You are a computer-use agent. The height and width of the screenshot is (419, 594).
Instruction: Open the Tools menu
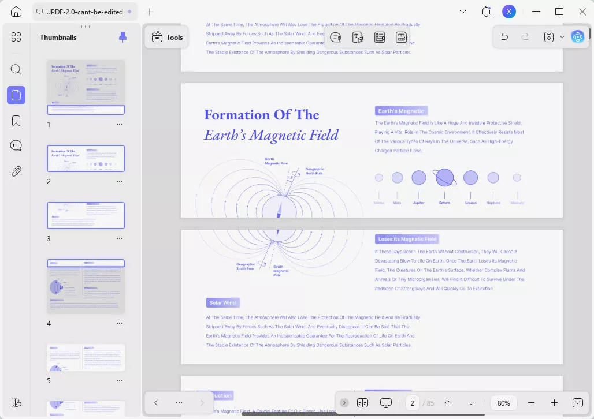pos(166,37)
